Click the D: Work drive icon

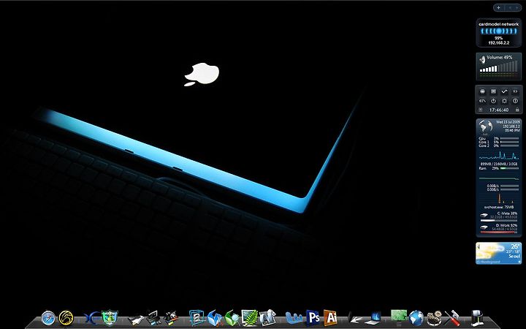(484, 227)
